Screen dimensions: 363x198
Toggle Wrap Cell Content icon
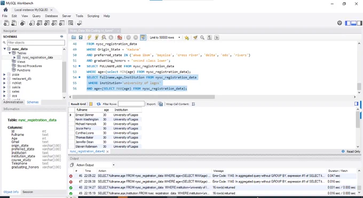(193, 104)
